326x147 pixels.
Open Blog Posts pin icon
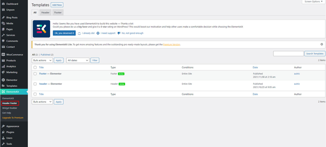coord(3,18)
